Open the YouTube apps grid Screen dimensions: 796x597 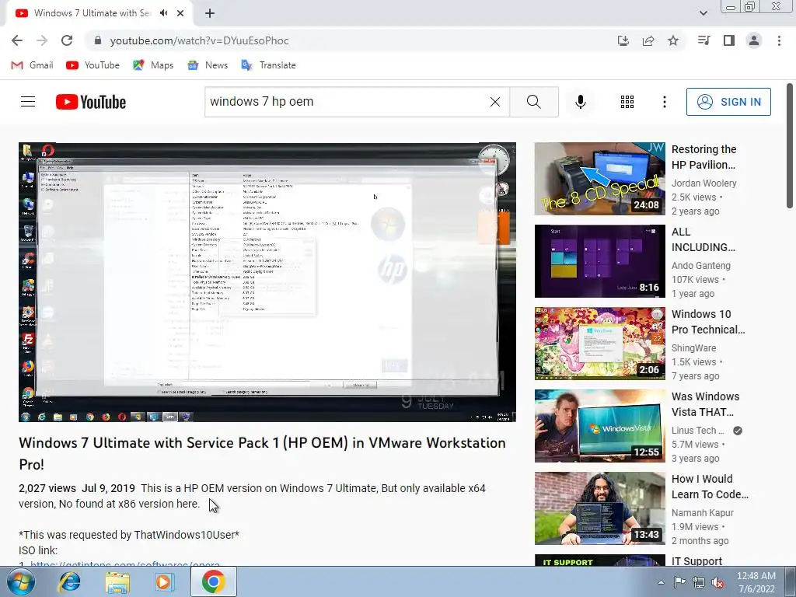click(627, 102)
